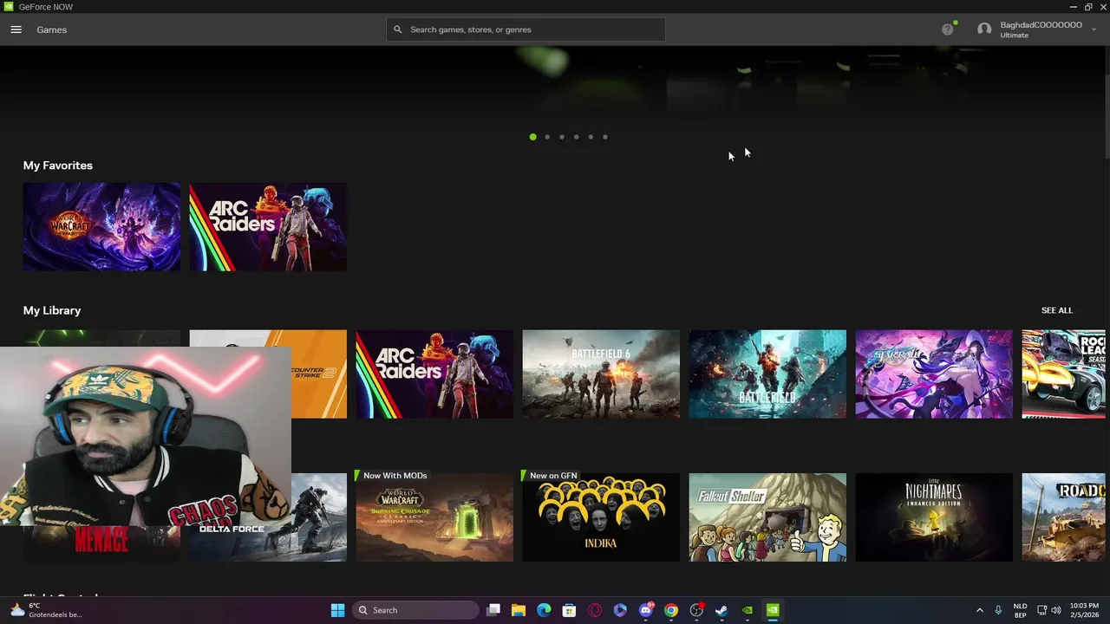Screen dimensions: 1110x624
Task: Open the clock showing 10:03 PM
Action: tap(1084, 610)
